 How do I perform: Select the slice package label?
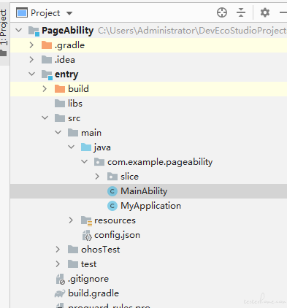coord(129,177)
